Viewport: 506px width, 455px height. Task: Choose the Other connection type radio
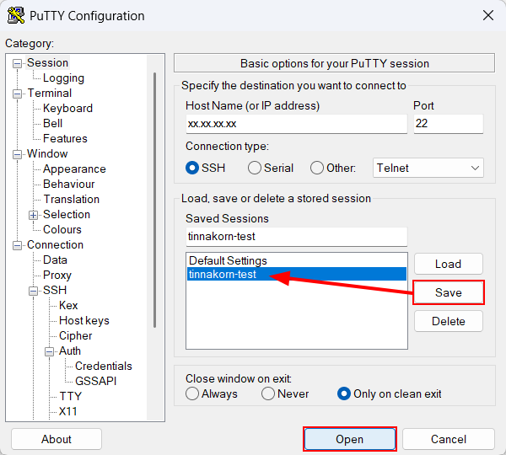pos(317,168)
